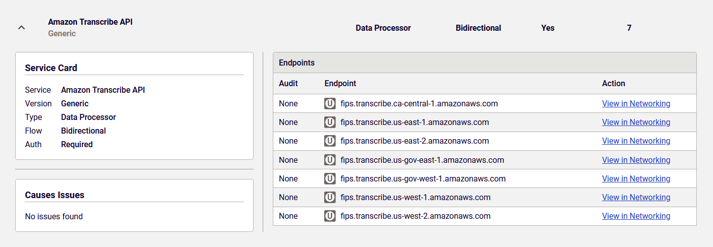Image resolution: width=713 pixels, height=247 pixels.
Task: Click the U icon for us-gov-west-1 endpoint
Action: pyautogui.click(x=330, y=179)
